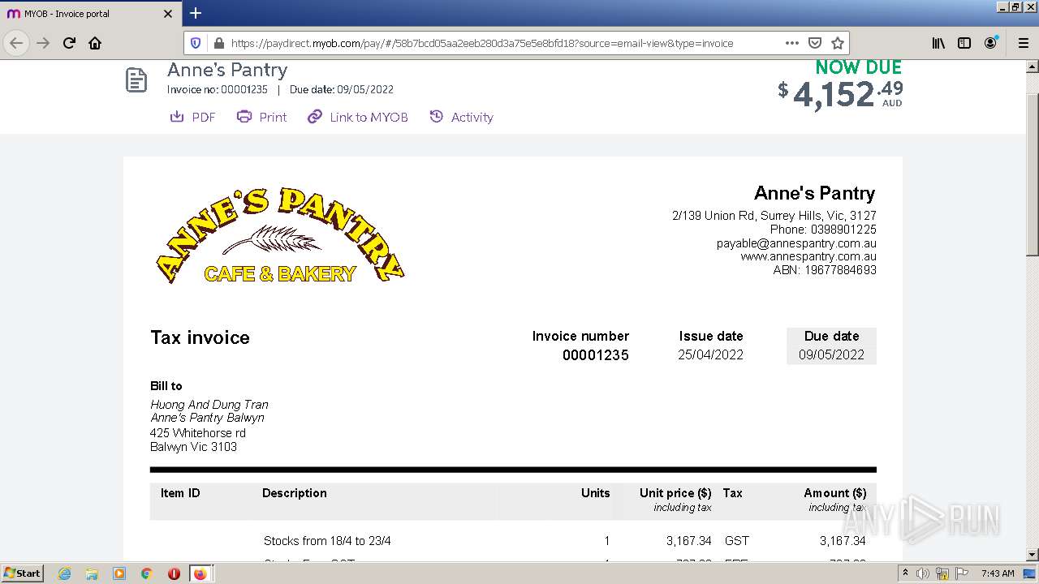Select the GST tax cell
The image size is (1039, 584).
click(x=737, y=541)
